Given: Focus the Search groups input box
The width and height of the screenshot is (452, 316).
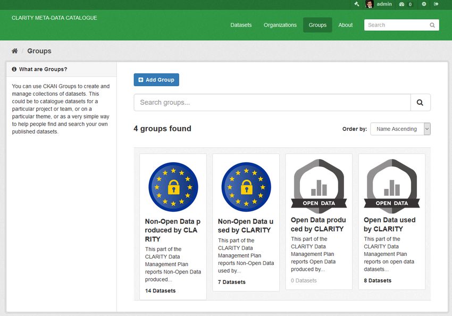Looking at the screenshot, I should click(x=272, y=102).
